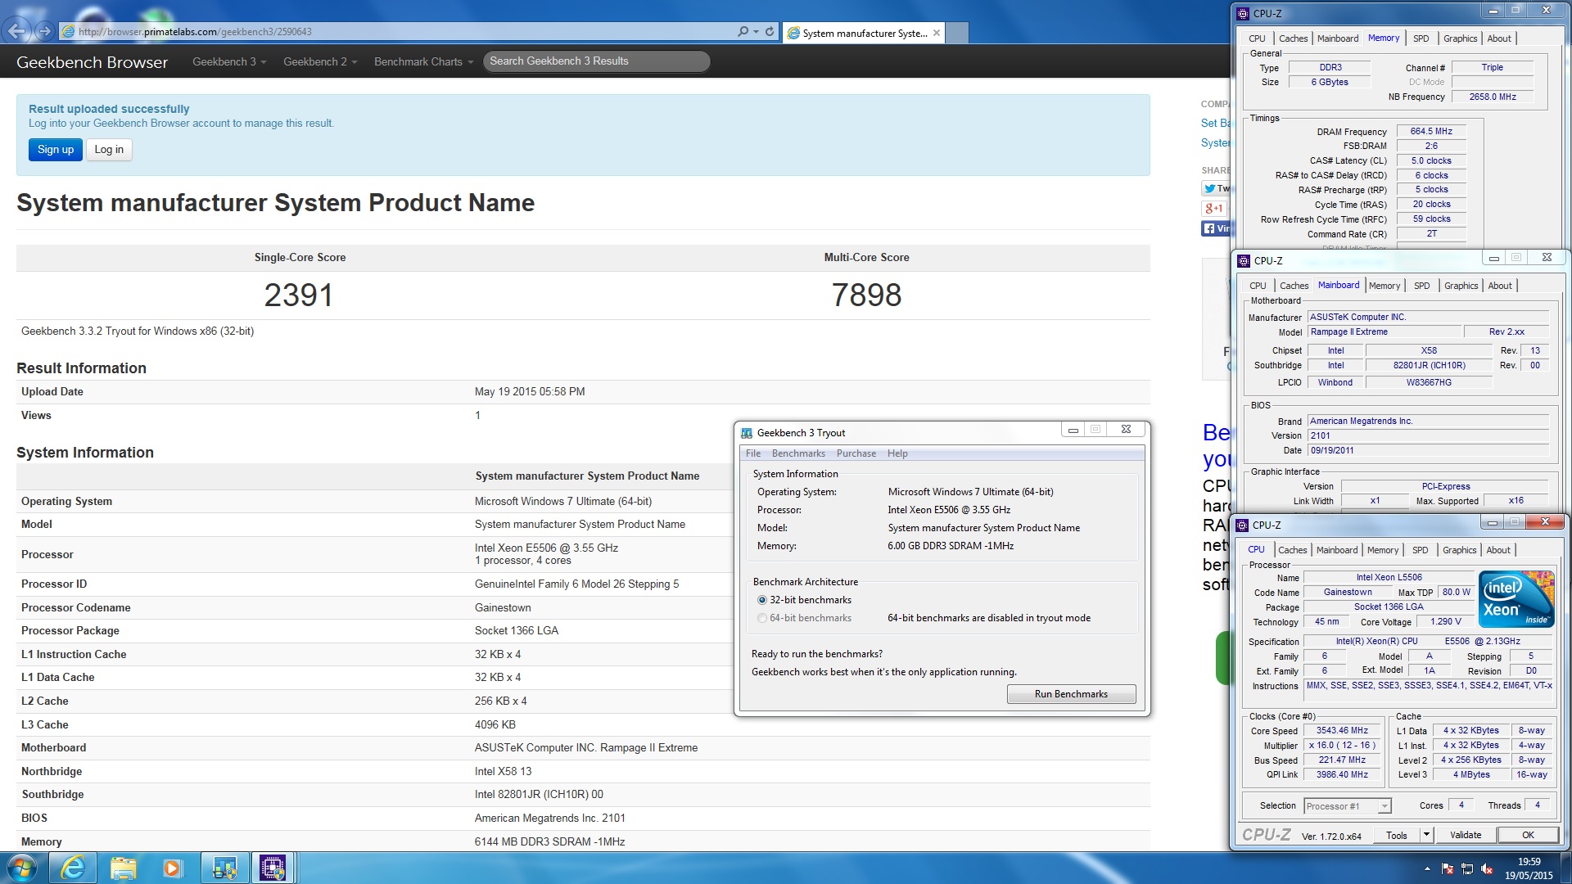Screen dimensions: 1572x884
Task: Switch to Caches tab in top CPU-Z window
Action: [1293, 38]
